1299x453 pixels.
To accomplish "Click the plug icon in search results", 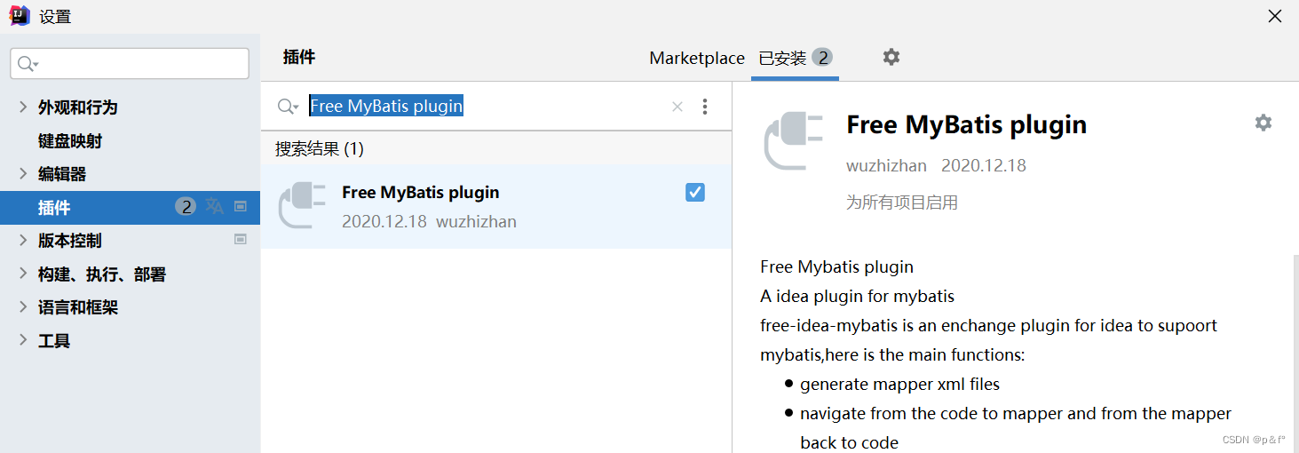I will pos(302,206).
